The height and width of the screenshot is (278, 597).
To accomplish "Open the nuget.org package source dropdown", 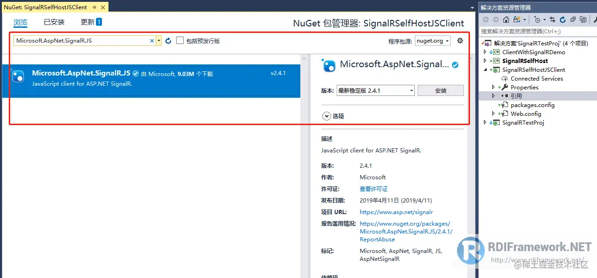I will point(432,40).
